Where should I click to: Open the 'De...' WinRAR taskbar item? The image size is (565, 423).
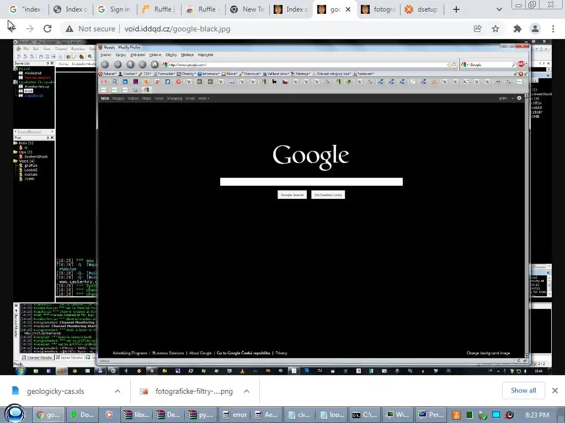point(169,415)
